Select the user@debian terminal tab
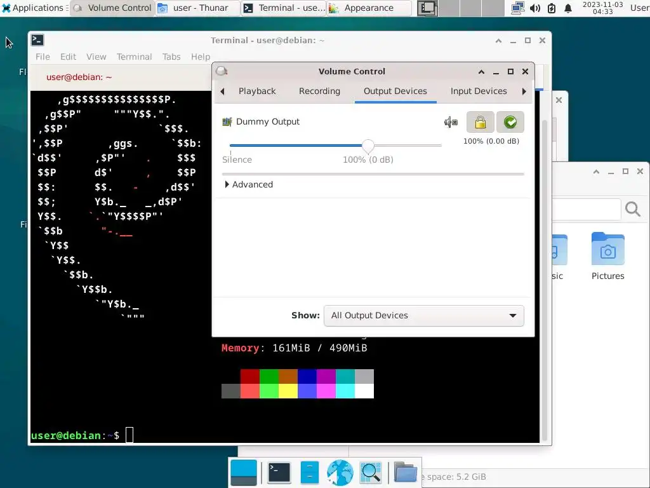650x488 pixels. (79, 77)
